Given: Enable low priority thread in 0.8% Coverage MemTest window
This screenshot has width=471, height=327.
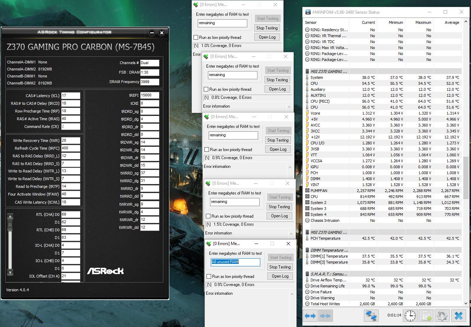Looking at the screenshot, I should (x=206, y=89).
